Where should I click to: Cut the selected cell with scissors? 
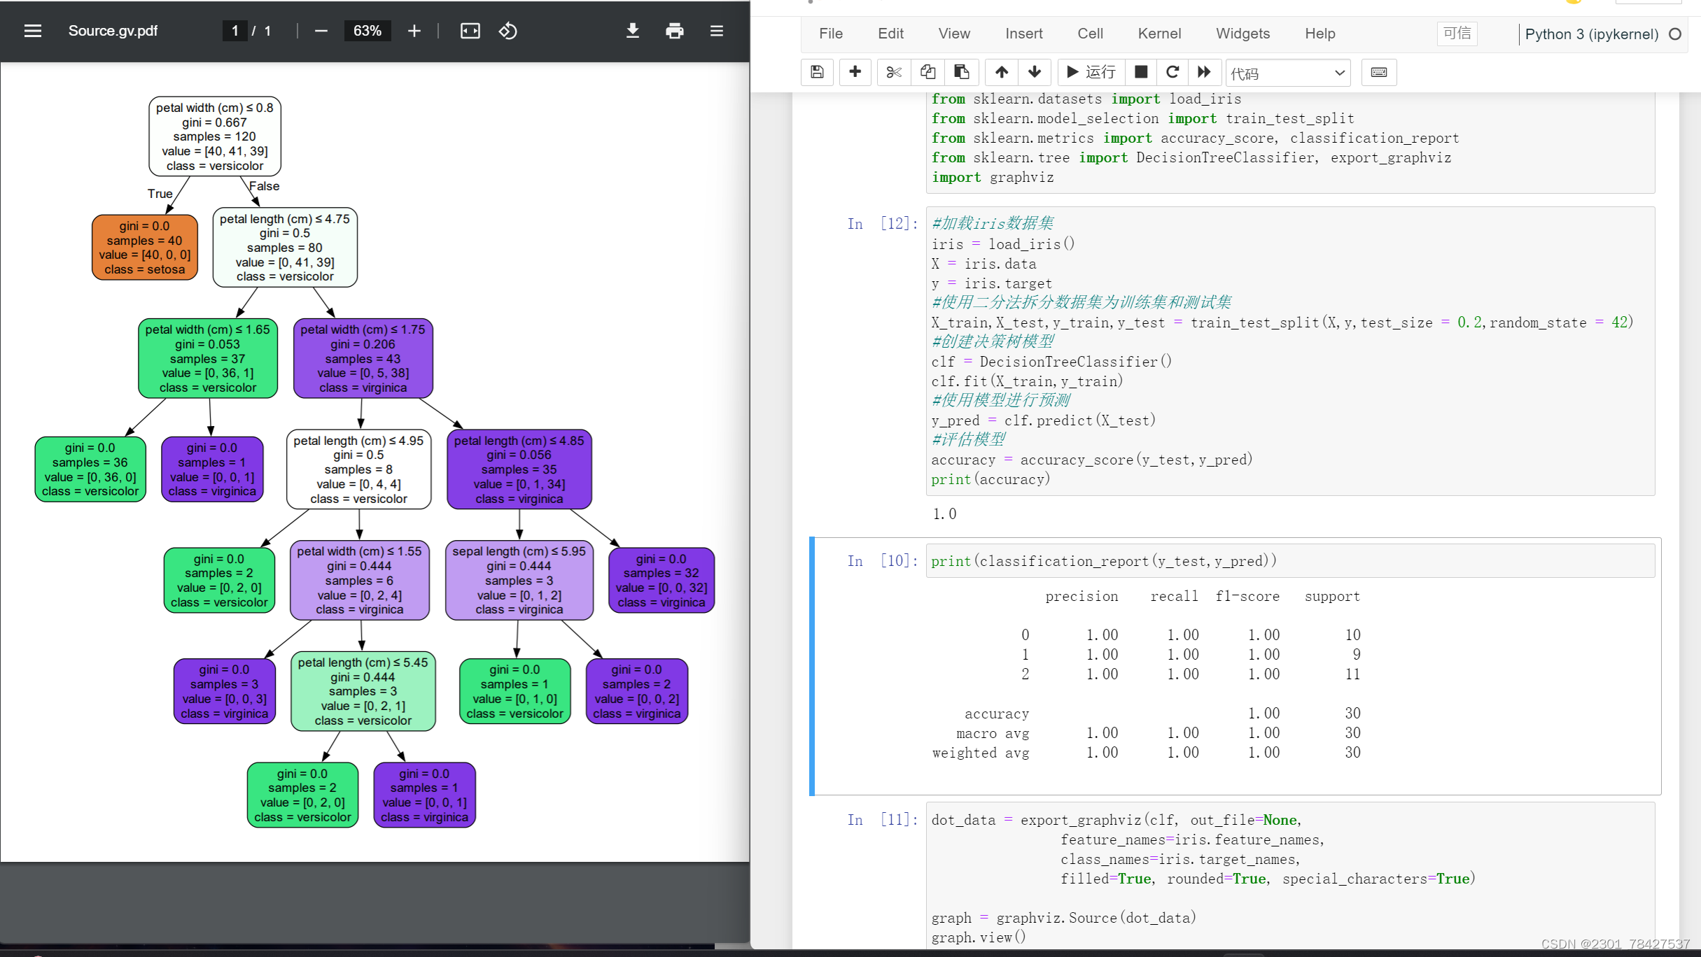point(894,72)
